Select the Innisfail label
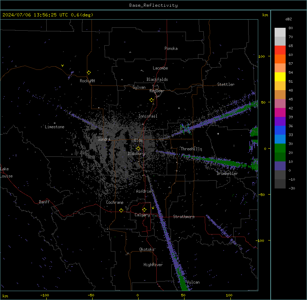Image resolution: width=307 pixels, height=300 pixels. pos(148,116)
